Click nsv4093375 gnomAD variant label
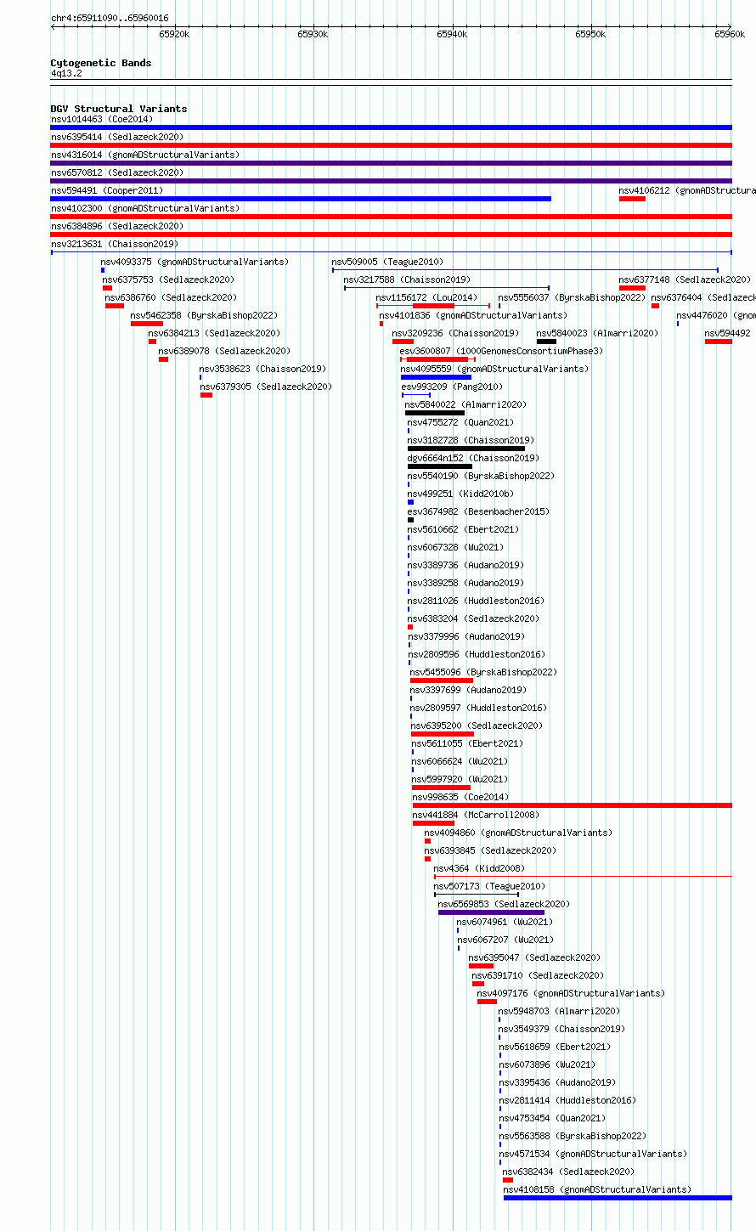The width and height of the screenshot is (756, 1231). point(195,262)
